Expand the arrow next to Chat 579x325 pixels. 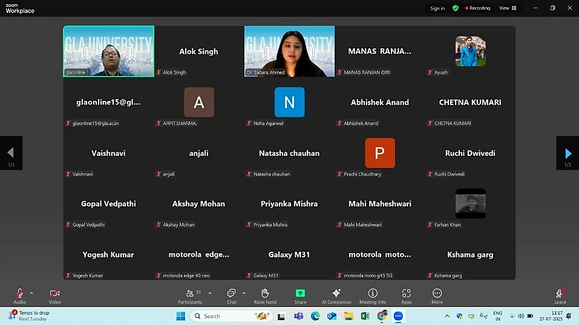[244, 293]
